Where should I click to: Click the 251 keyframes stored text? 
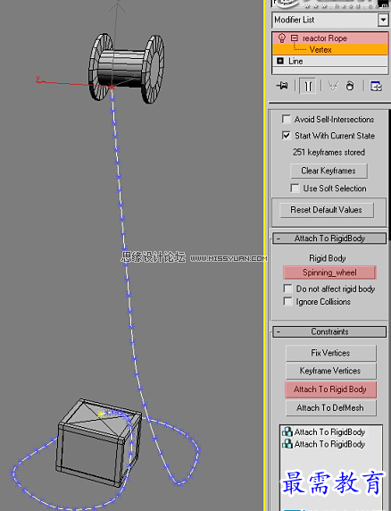coord(329,152)
